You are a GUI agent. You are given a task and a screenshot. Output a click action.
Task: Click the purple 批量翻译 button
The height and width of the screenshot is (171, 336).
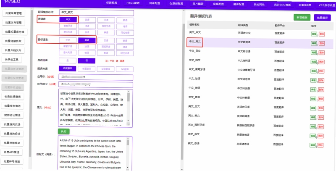point(322,18)
